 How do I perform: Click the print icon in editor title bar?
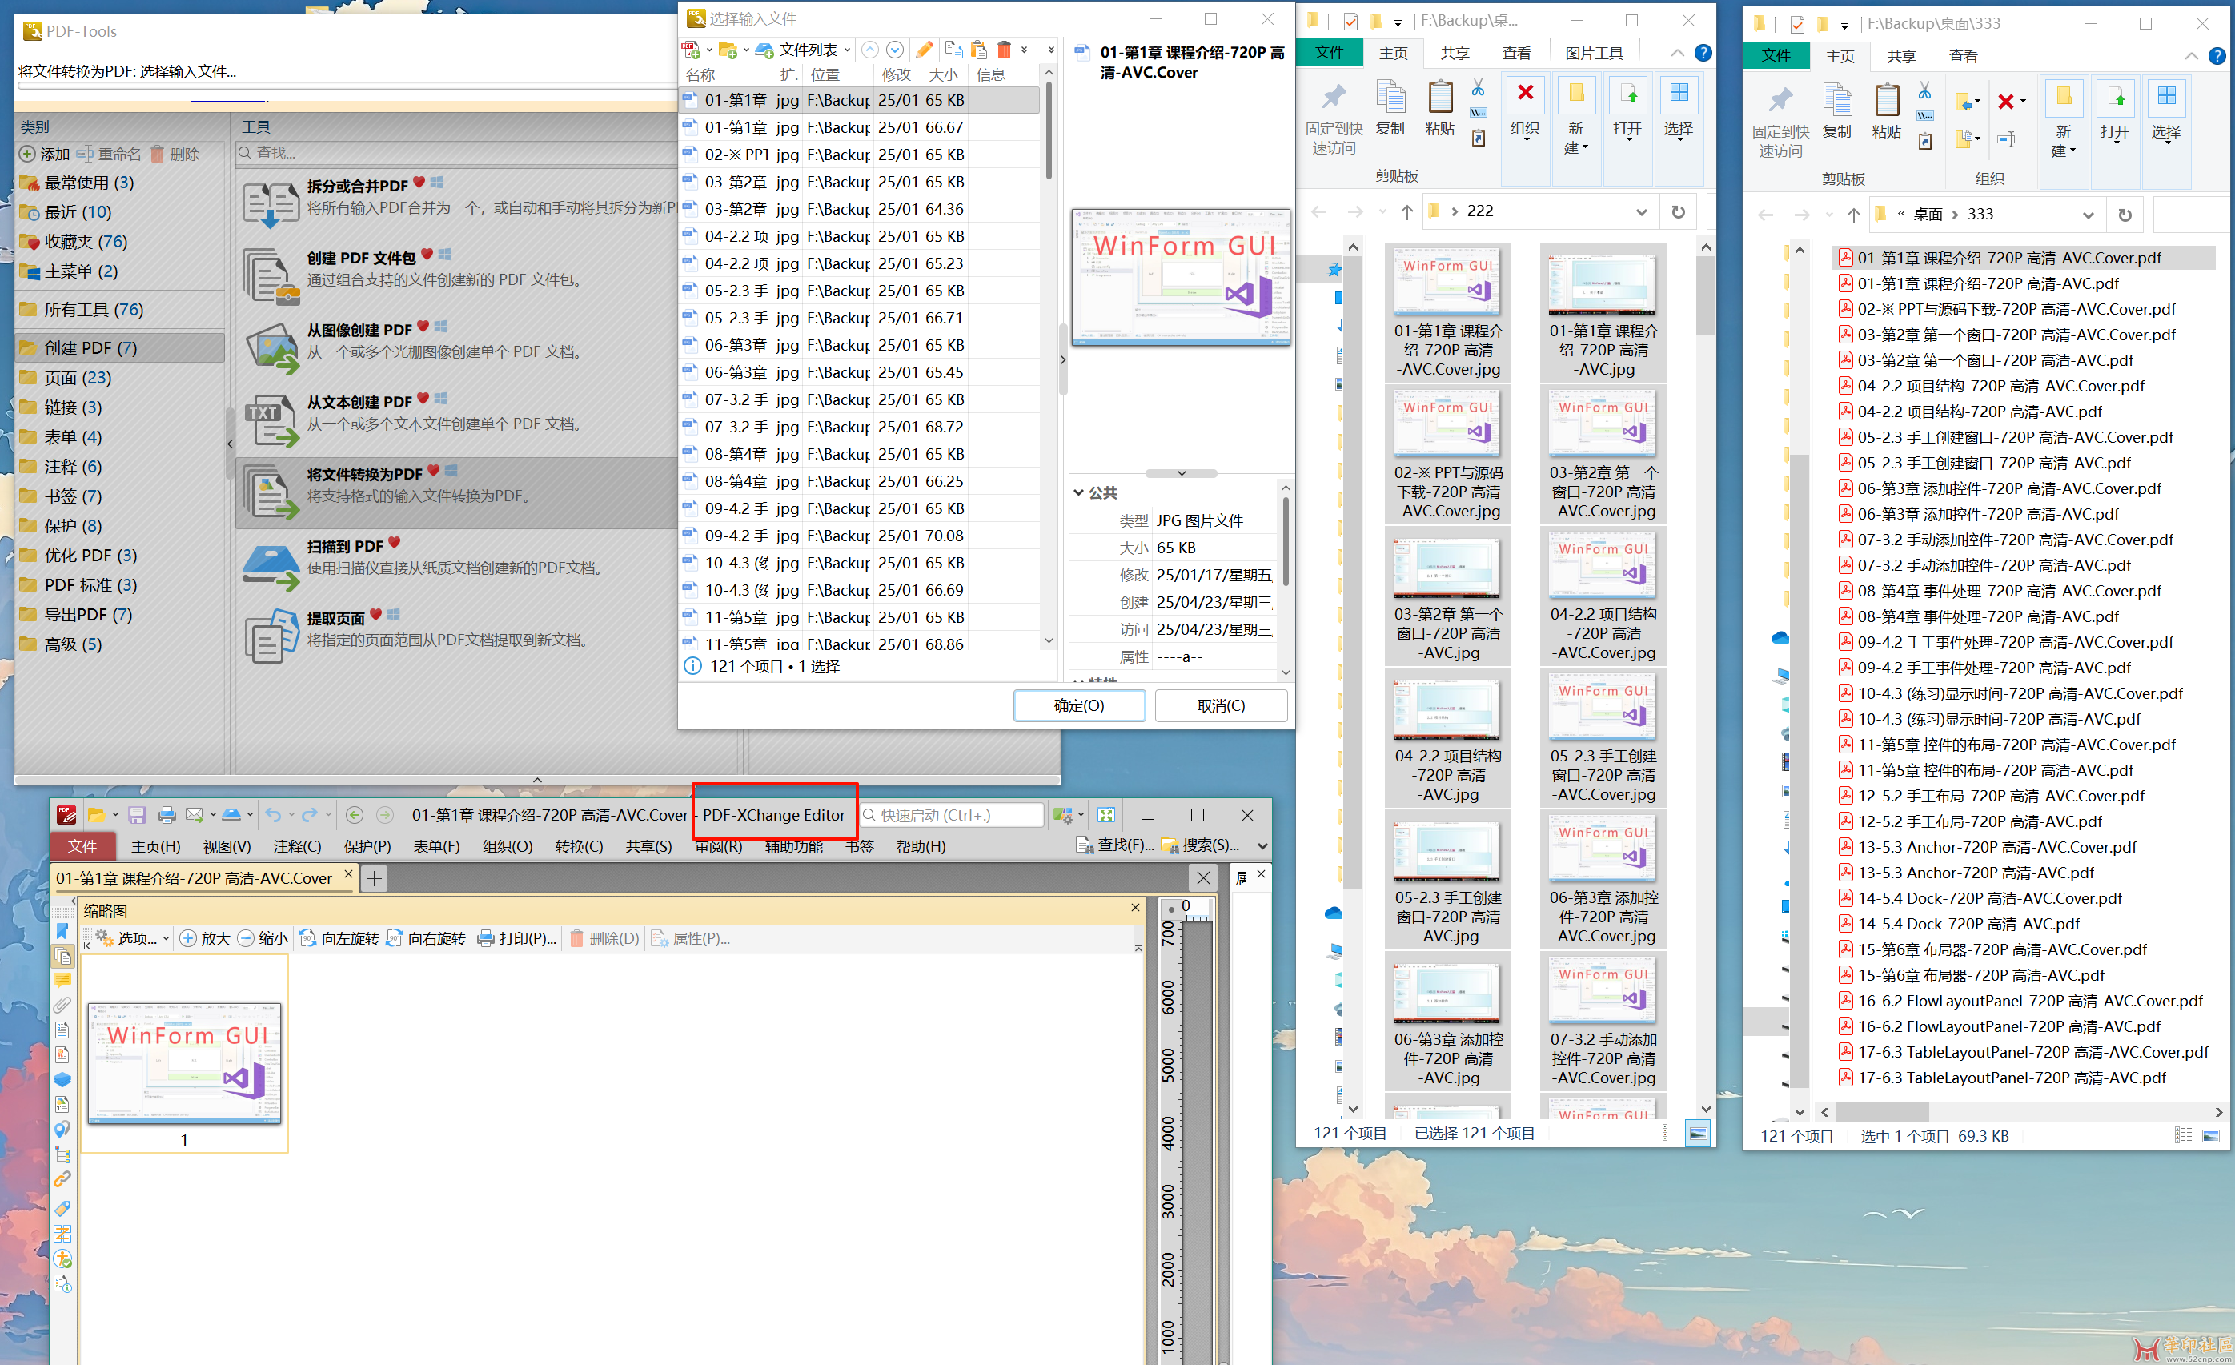click(x=167, y=815)
